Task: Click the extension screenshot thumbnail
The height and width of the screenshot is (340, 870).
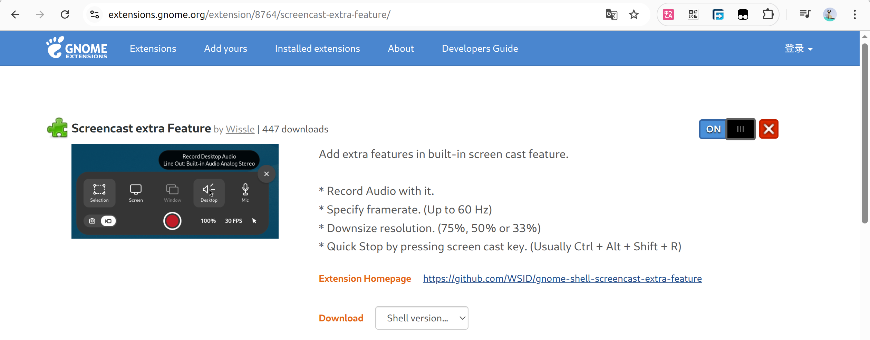Action: [x=175, y=191]
